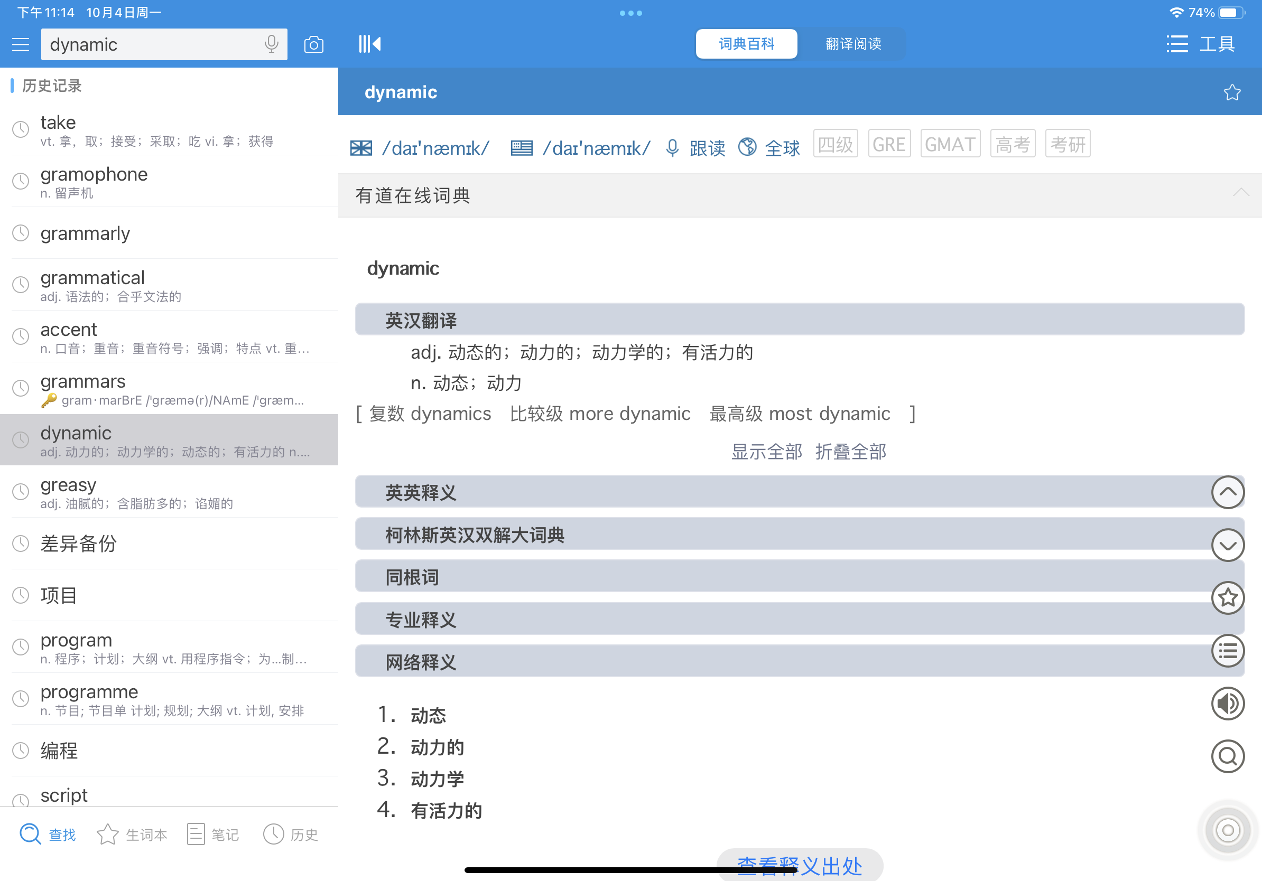Viewport: 1262px width, 881px height.
Task: Tap plural form dynamics
Action: [451, 414]
